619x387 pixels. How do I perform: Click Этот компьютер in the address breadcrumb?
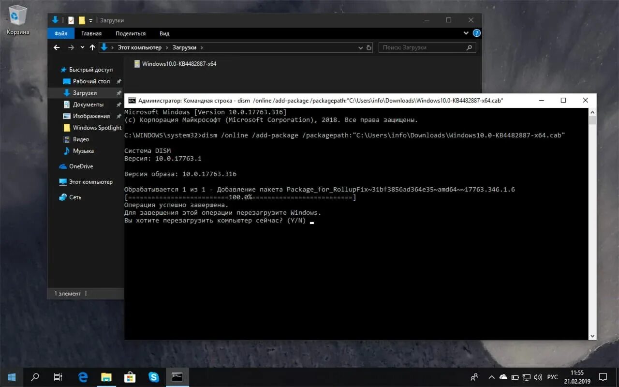139,48
